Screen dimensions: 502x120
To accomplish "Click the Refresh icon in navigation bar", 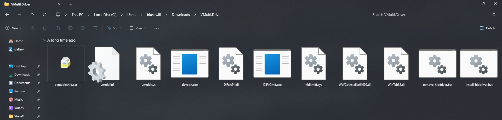I will tap(45, 15).
